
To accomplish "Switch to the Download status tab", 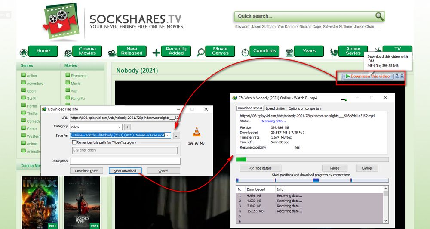I will (x=250, y=108).
